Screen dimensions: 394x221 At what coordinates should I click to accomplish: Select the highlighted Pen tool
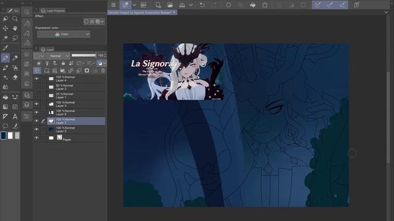tap(6, 58)
